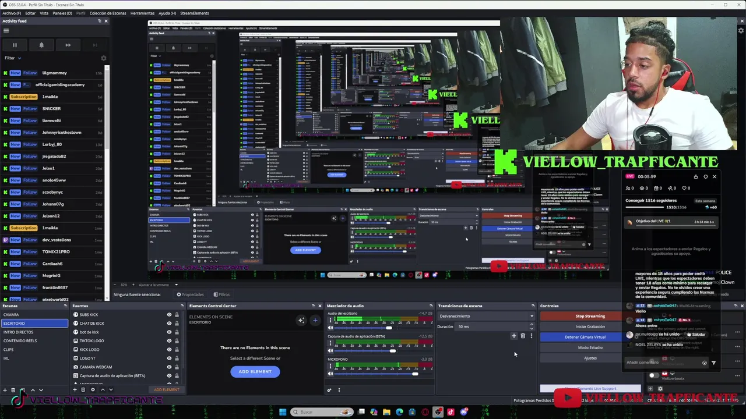Select the CONTENIDO REELS scene
Screen dimensions: 746x419
point(34,341)
